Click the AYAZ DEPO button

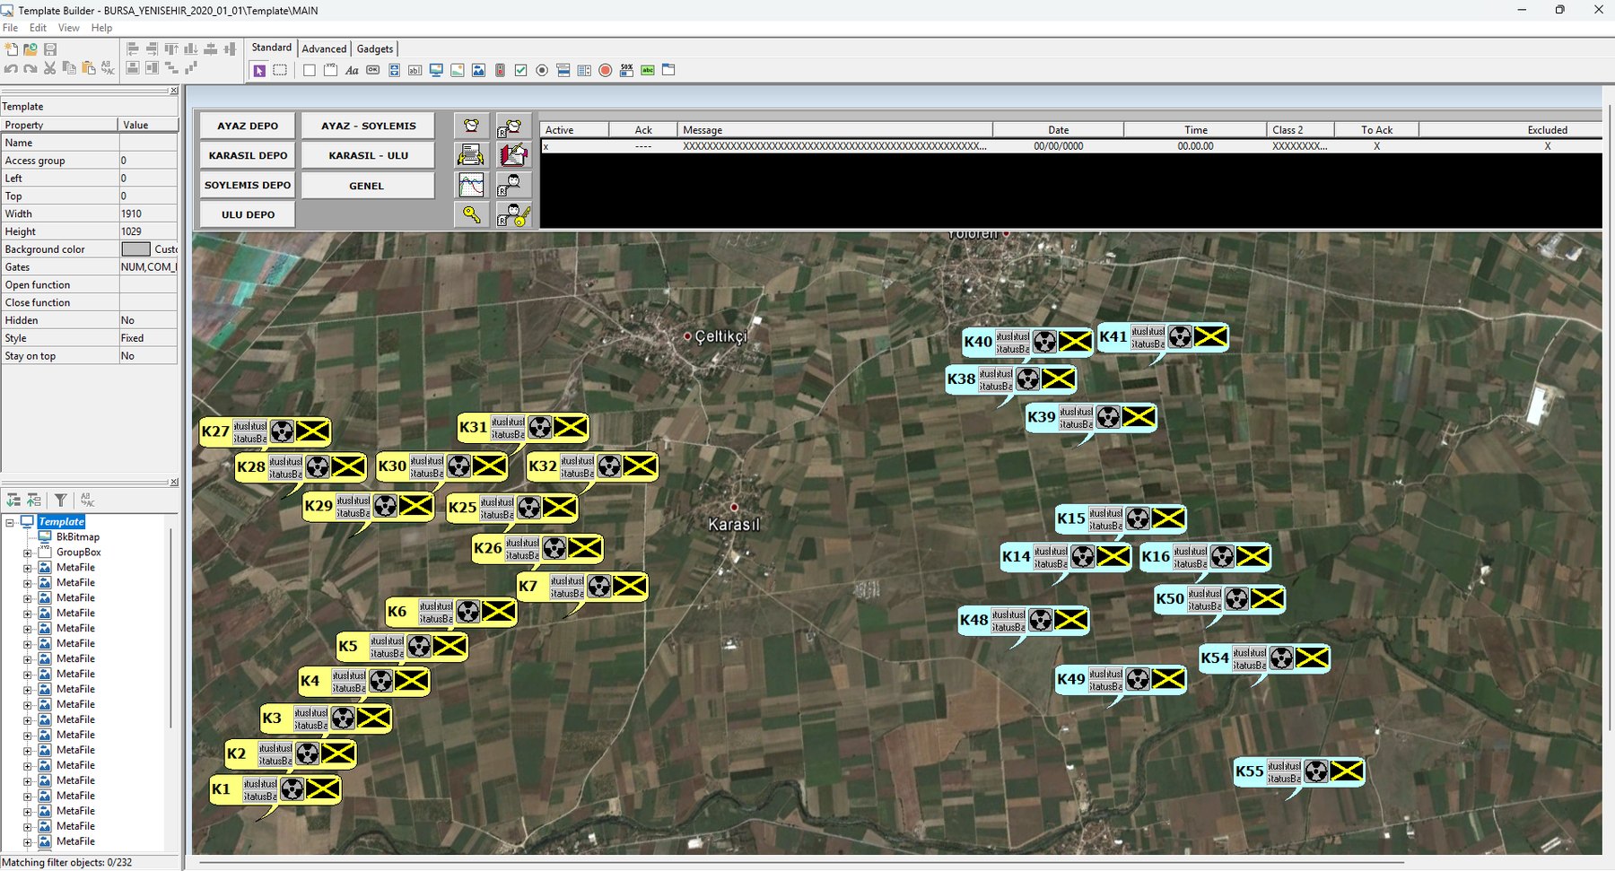248,126
